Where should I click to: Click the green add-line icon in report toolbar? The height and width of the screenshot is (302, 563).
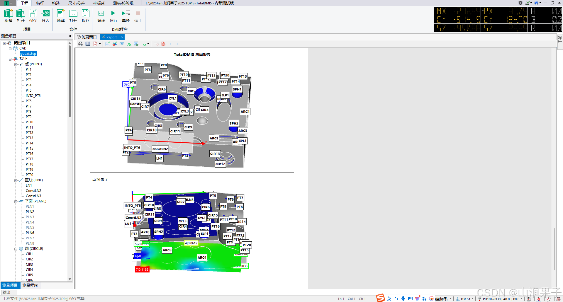click(x=144, y=44)
